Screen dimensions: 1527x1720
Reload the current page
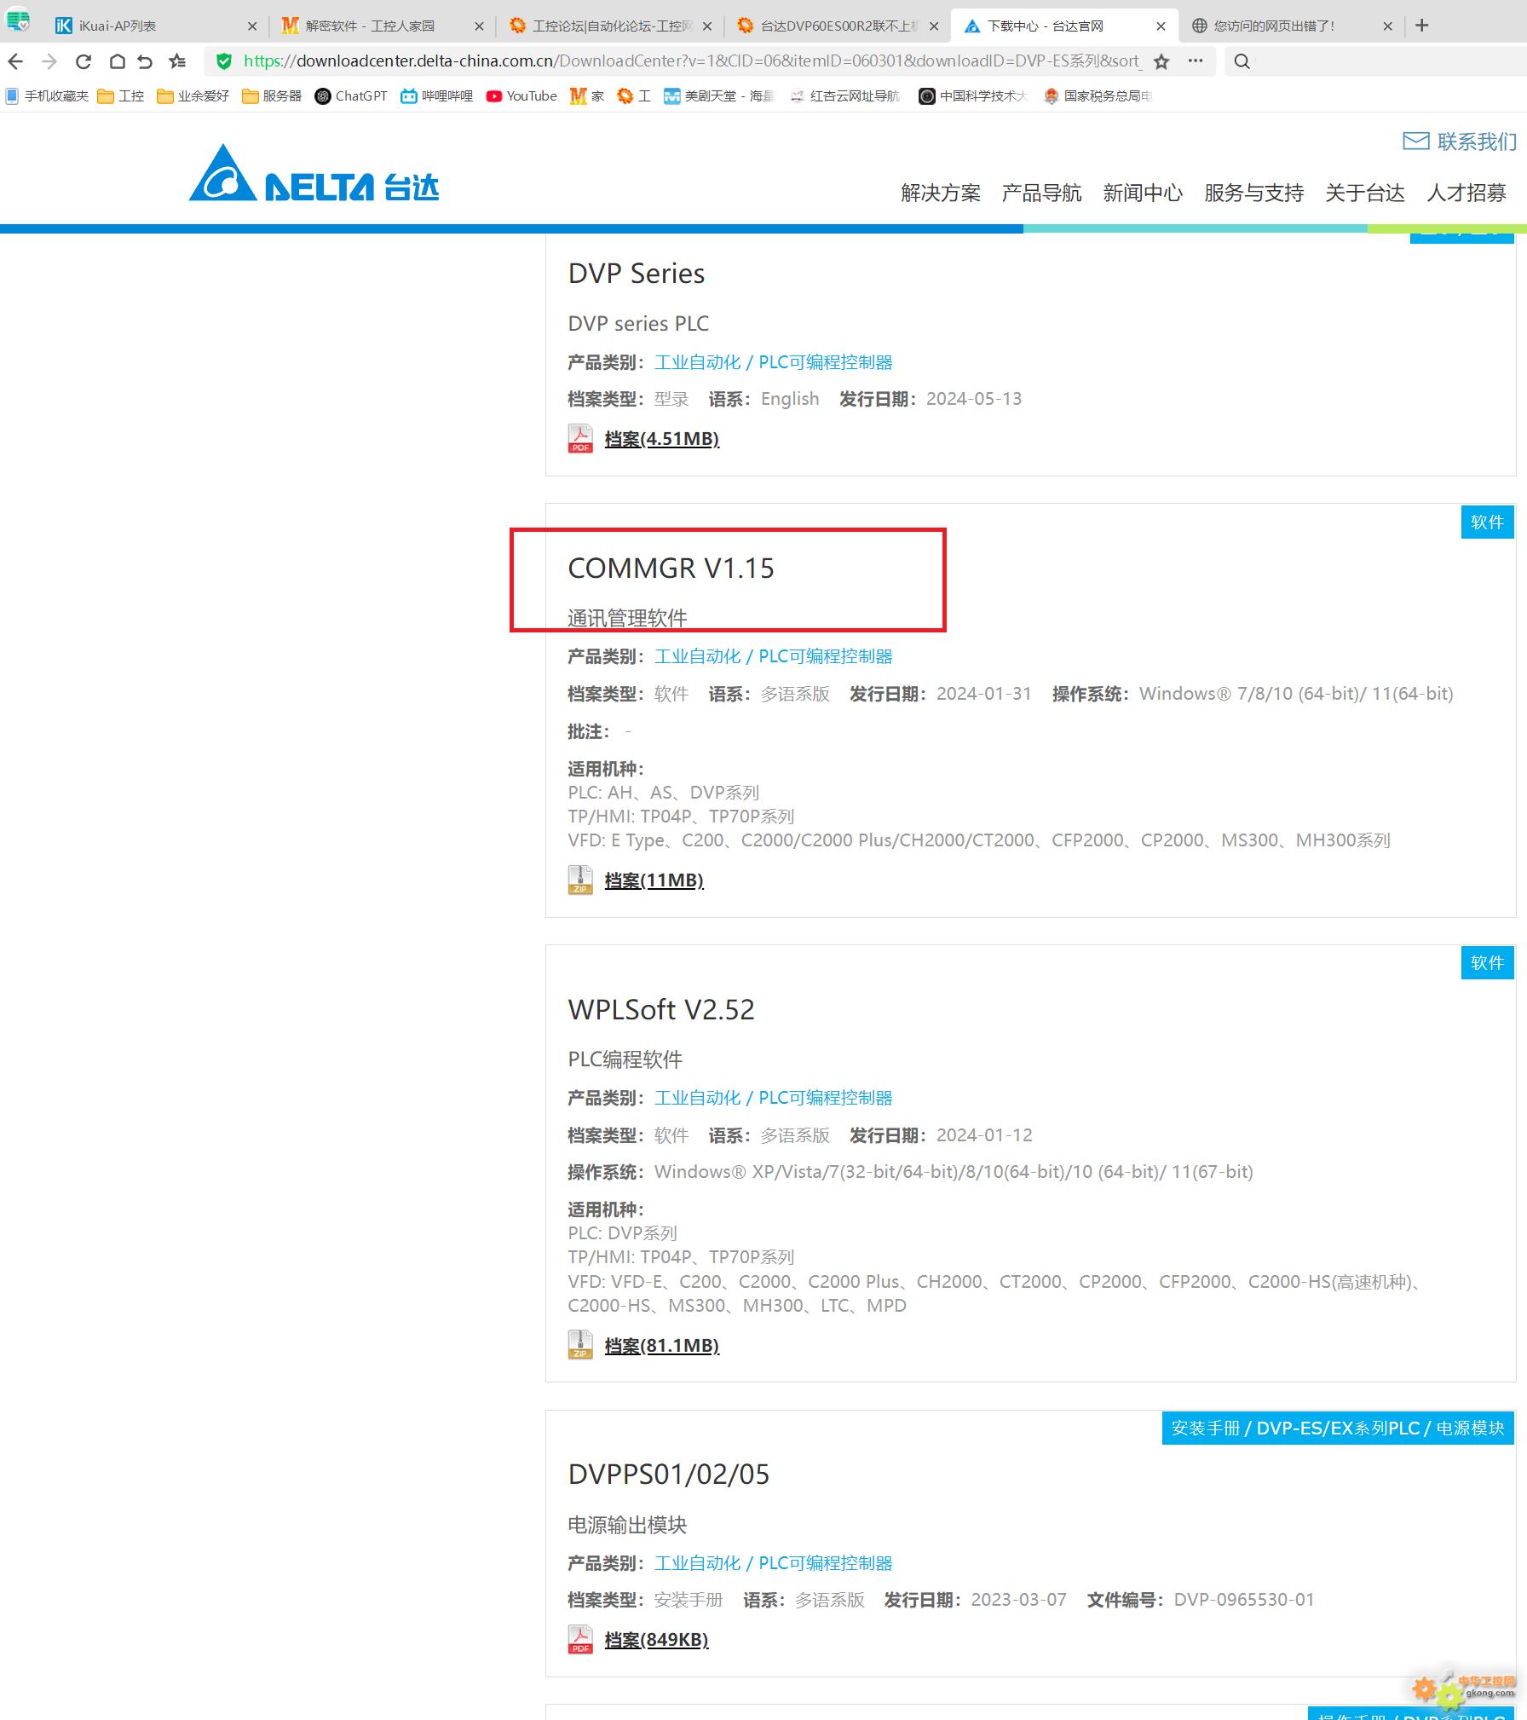(x=84, y=61)
